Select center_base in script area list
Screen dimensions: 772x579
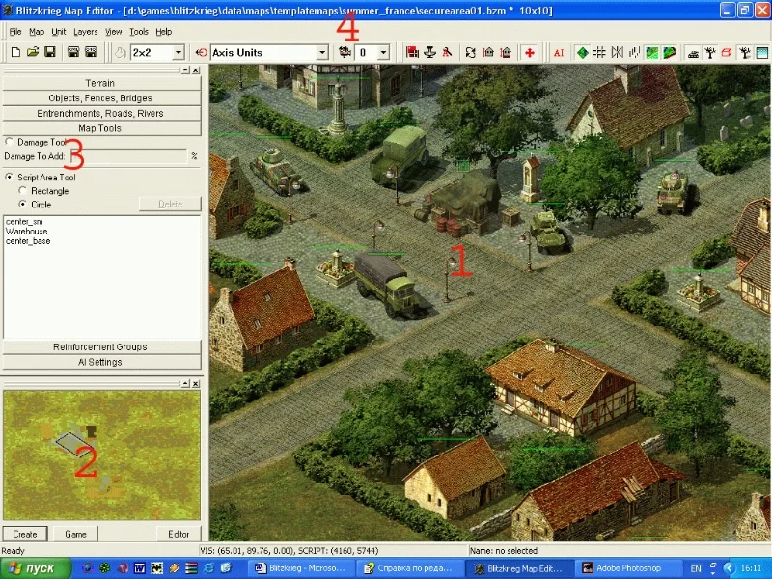click(x=28, y=241)
